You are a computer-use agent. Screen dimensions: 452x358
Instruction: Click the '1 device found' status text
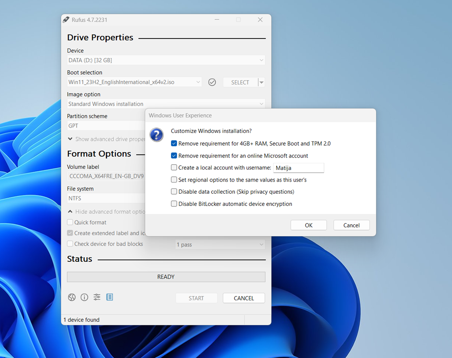click(x=81, y=320)
